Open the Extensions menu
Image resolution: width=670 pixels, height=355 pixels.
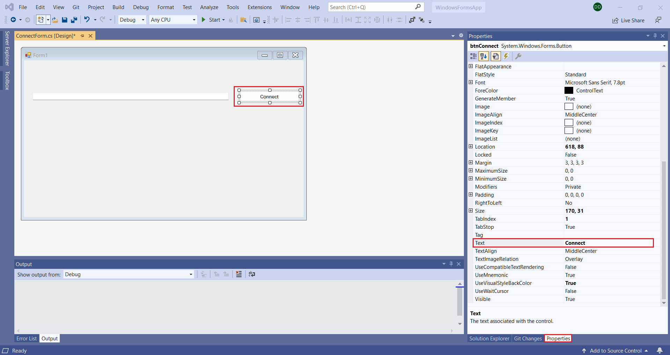tap(259, 7)
